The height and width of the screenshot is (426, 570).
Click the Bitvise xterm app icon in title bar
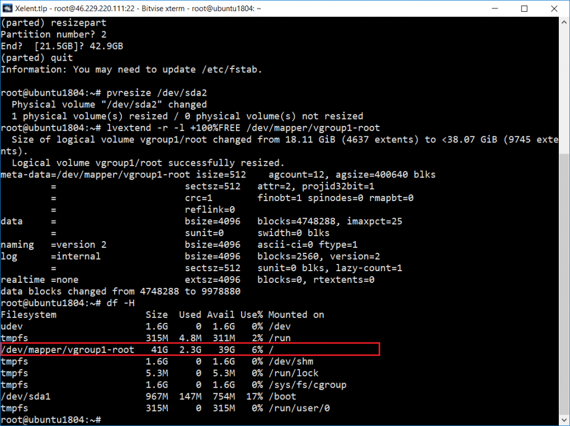tap(7, 8)
